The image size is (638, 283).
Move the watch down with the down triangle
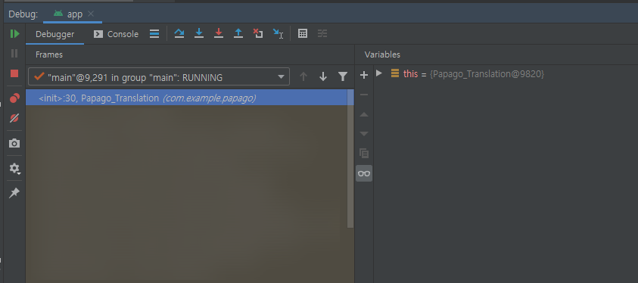click(x=364, y=134)
